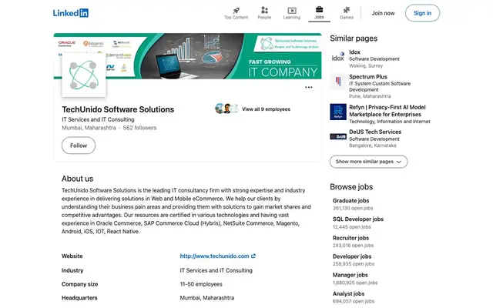Browse Manager jobs
Viewport: 493px width, 308px height.
[x=350, y=275]
